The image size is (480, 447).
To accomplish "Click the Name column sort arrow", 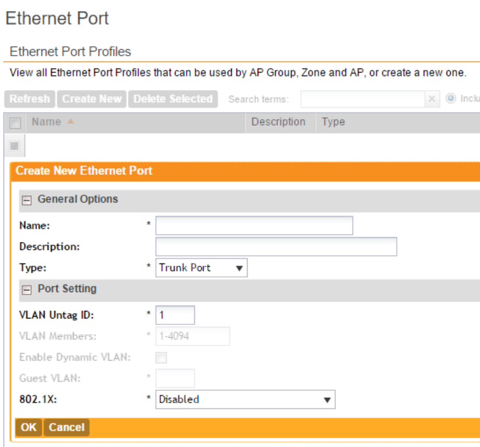I will (71, 122).
